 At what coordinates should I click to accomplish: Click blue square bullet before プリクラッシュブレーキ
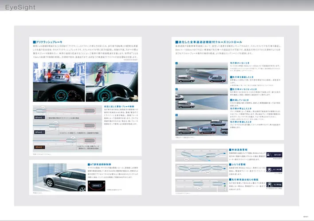(x=34, y=42)
